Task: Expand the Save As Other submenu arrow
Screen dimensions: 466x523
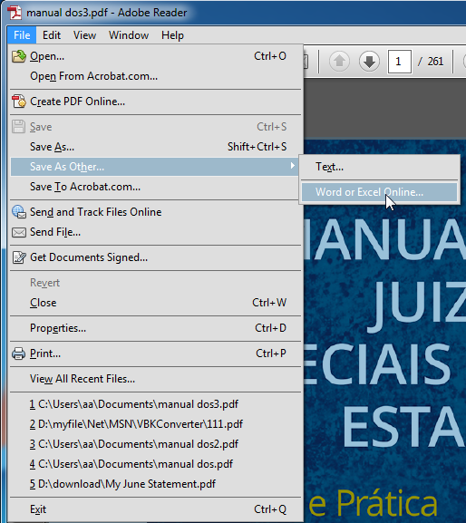Action: point(293,166)
